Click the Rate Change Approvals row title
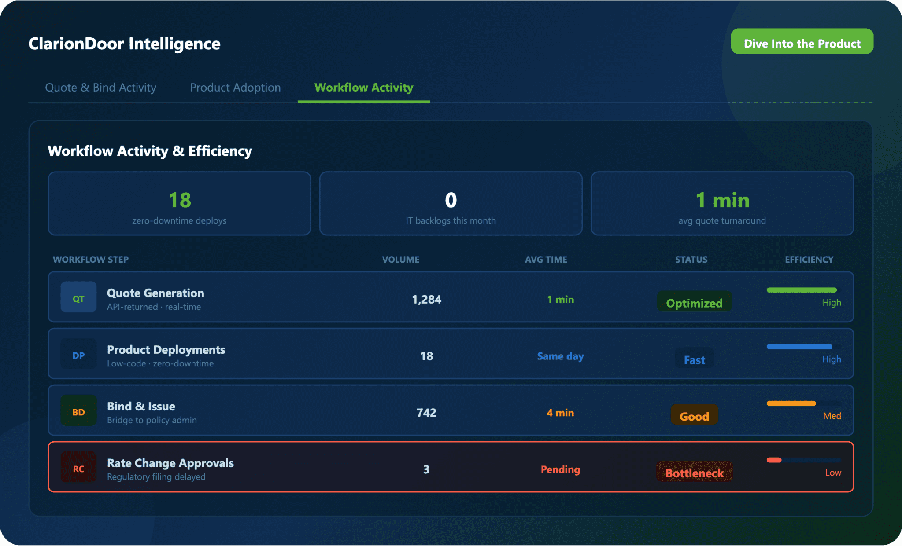902x546 pixels. point(170,463)
